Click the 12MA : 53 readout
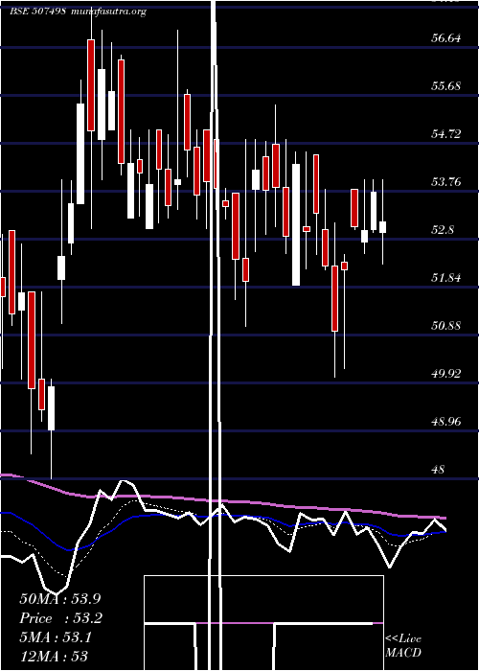The width and height of the screenshot is (479, 671). click(54, 656)
